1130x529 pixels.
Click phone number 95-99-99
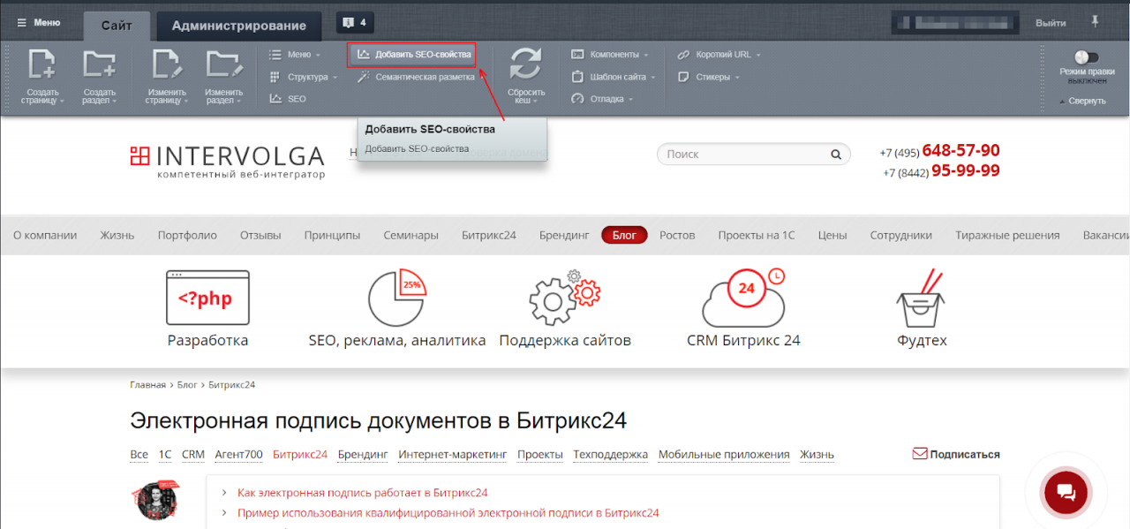coord(966,170)
